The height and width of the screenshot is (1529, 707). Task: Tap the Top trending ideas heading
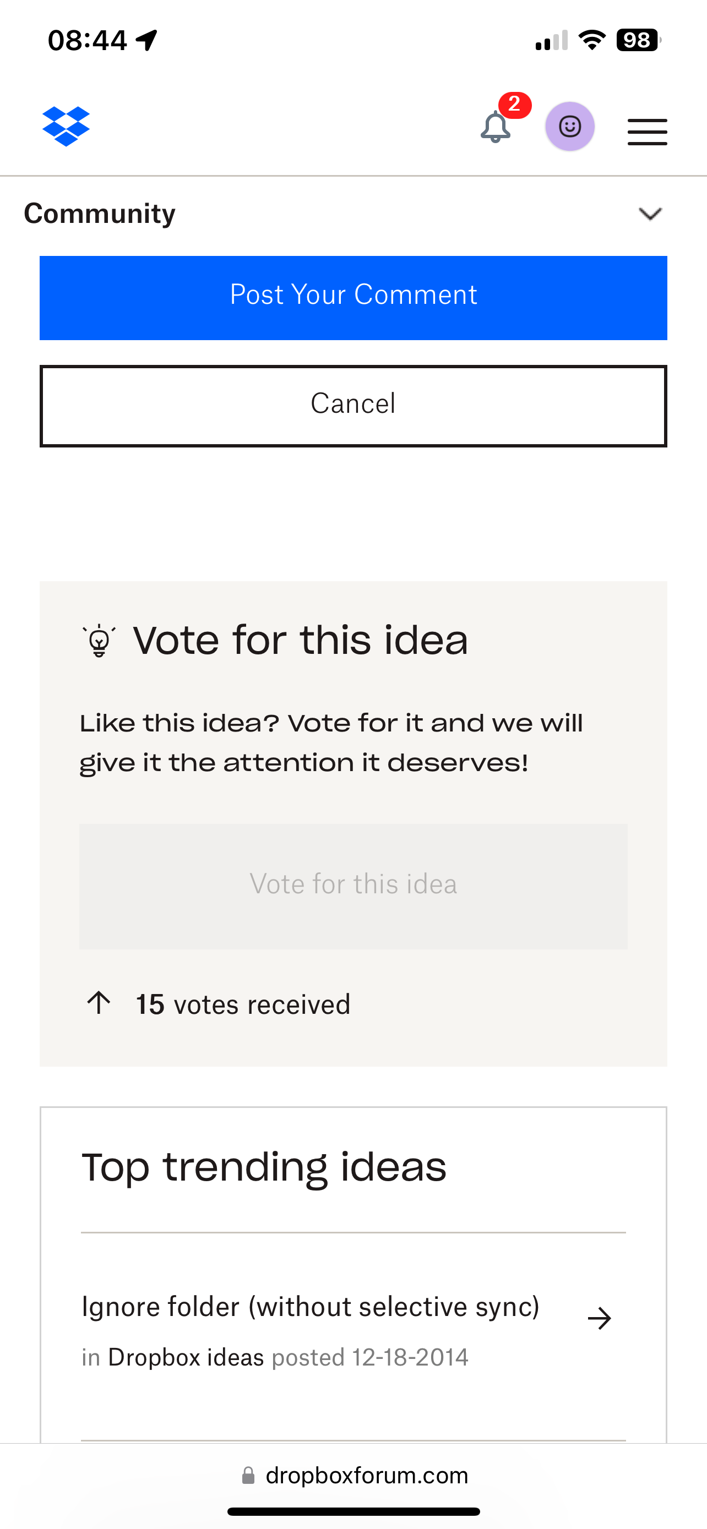(x=264, y=1167)
